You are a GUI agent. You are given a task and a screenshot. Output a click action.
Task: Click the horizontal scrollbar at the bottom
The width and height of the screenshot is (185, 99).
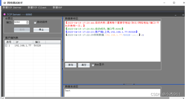[87, 98]
